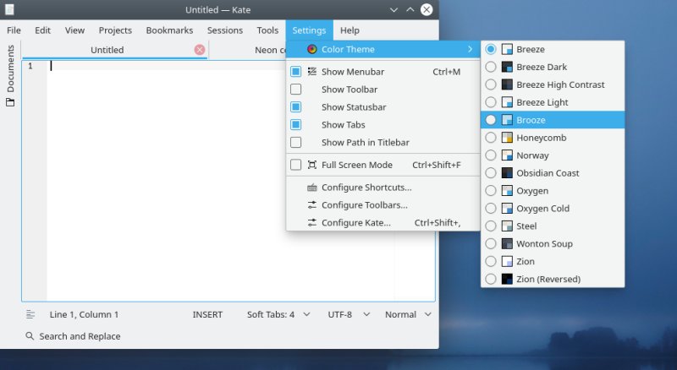Expand the Normal highlighting mode dropdown

click(408, 314)
